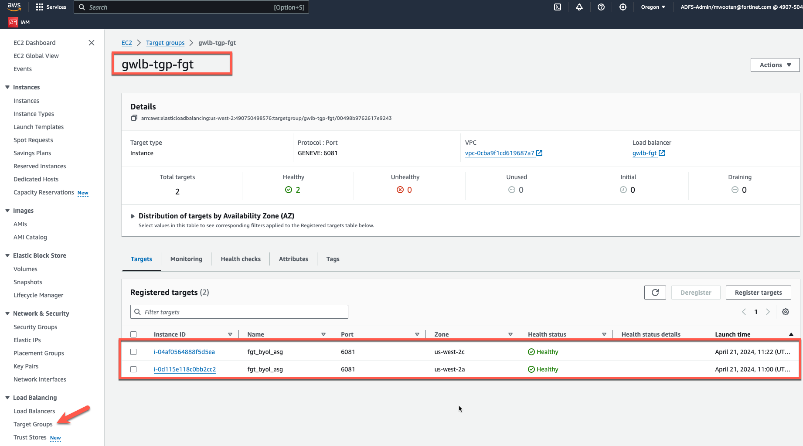The image size is (803, 446).
Task: Open instance link i-0d115e118c0bb2cc2
Action: click(185, 369)
